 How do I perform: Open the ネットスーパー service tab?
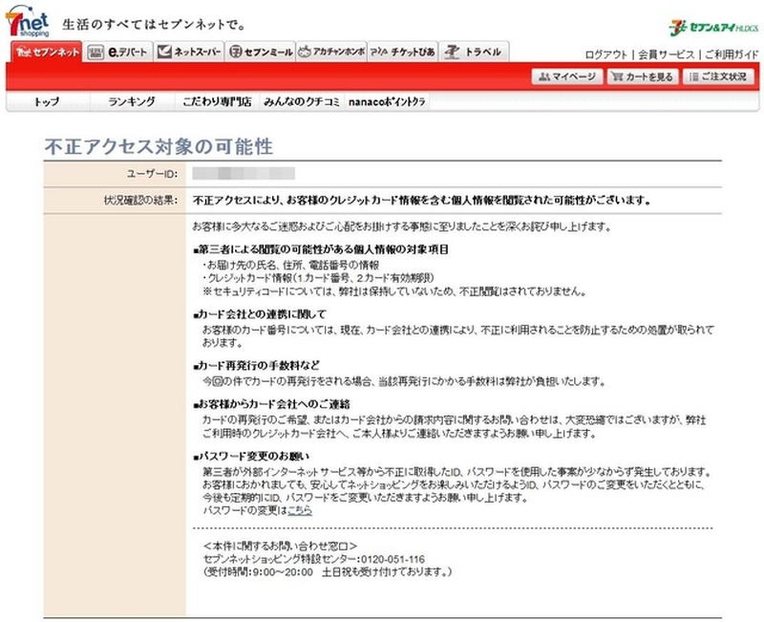pos(189,52)
